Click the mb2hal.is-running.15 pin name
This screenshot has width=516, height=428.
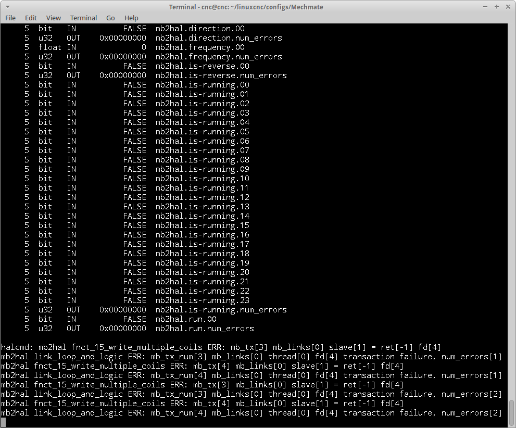pos(203,225)
